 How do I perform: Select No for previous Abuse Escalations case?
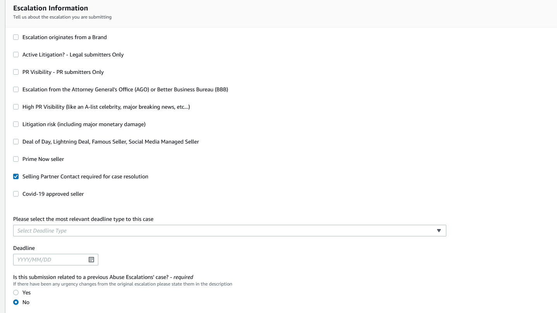click(x=16, y=302)
